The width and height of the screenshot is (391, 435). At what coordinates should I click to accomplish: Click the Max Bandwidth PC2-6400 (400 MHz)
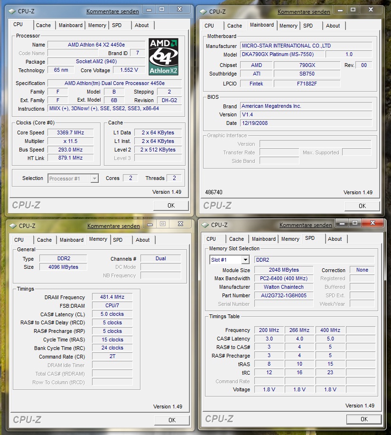(284, 279)
